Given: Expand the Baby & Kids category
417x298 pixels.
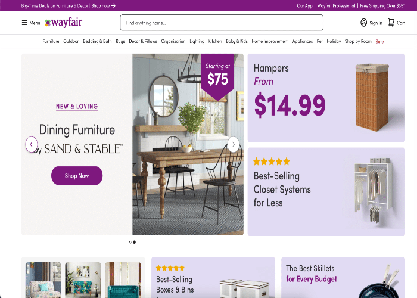Looking at the screenshot, I should [236, 41].
